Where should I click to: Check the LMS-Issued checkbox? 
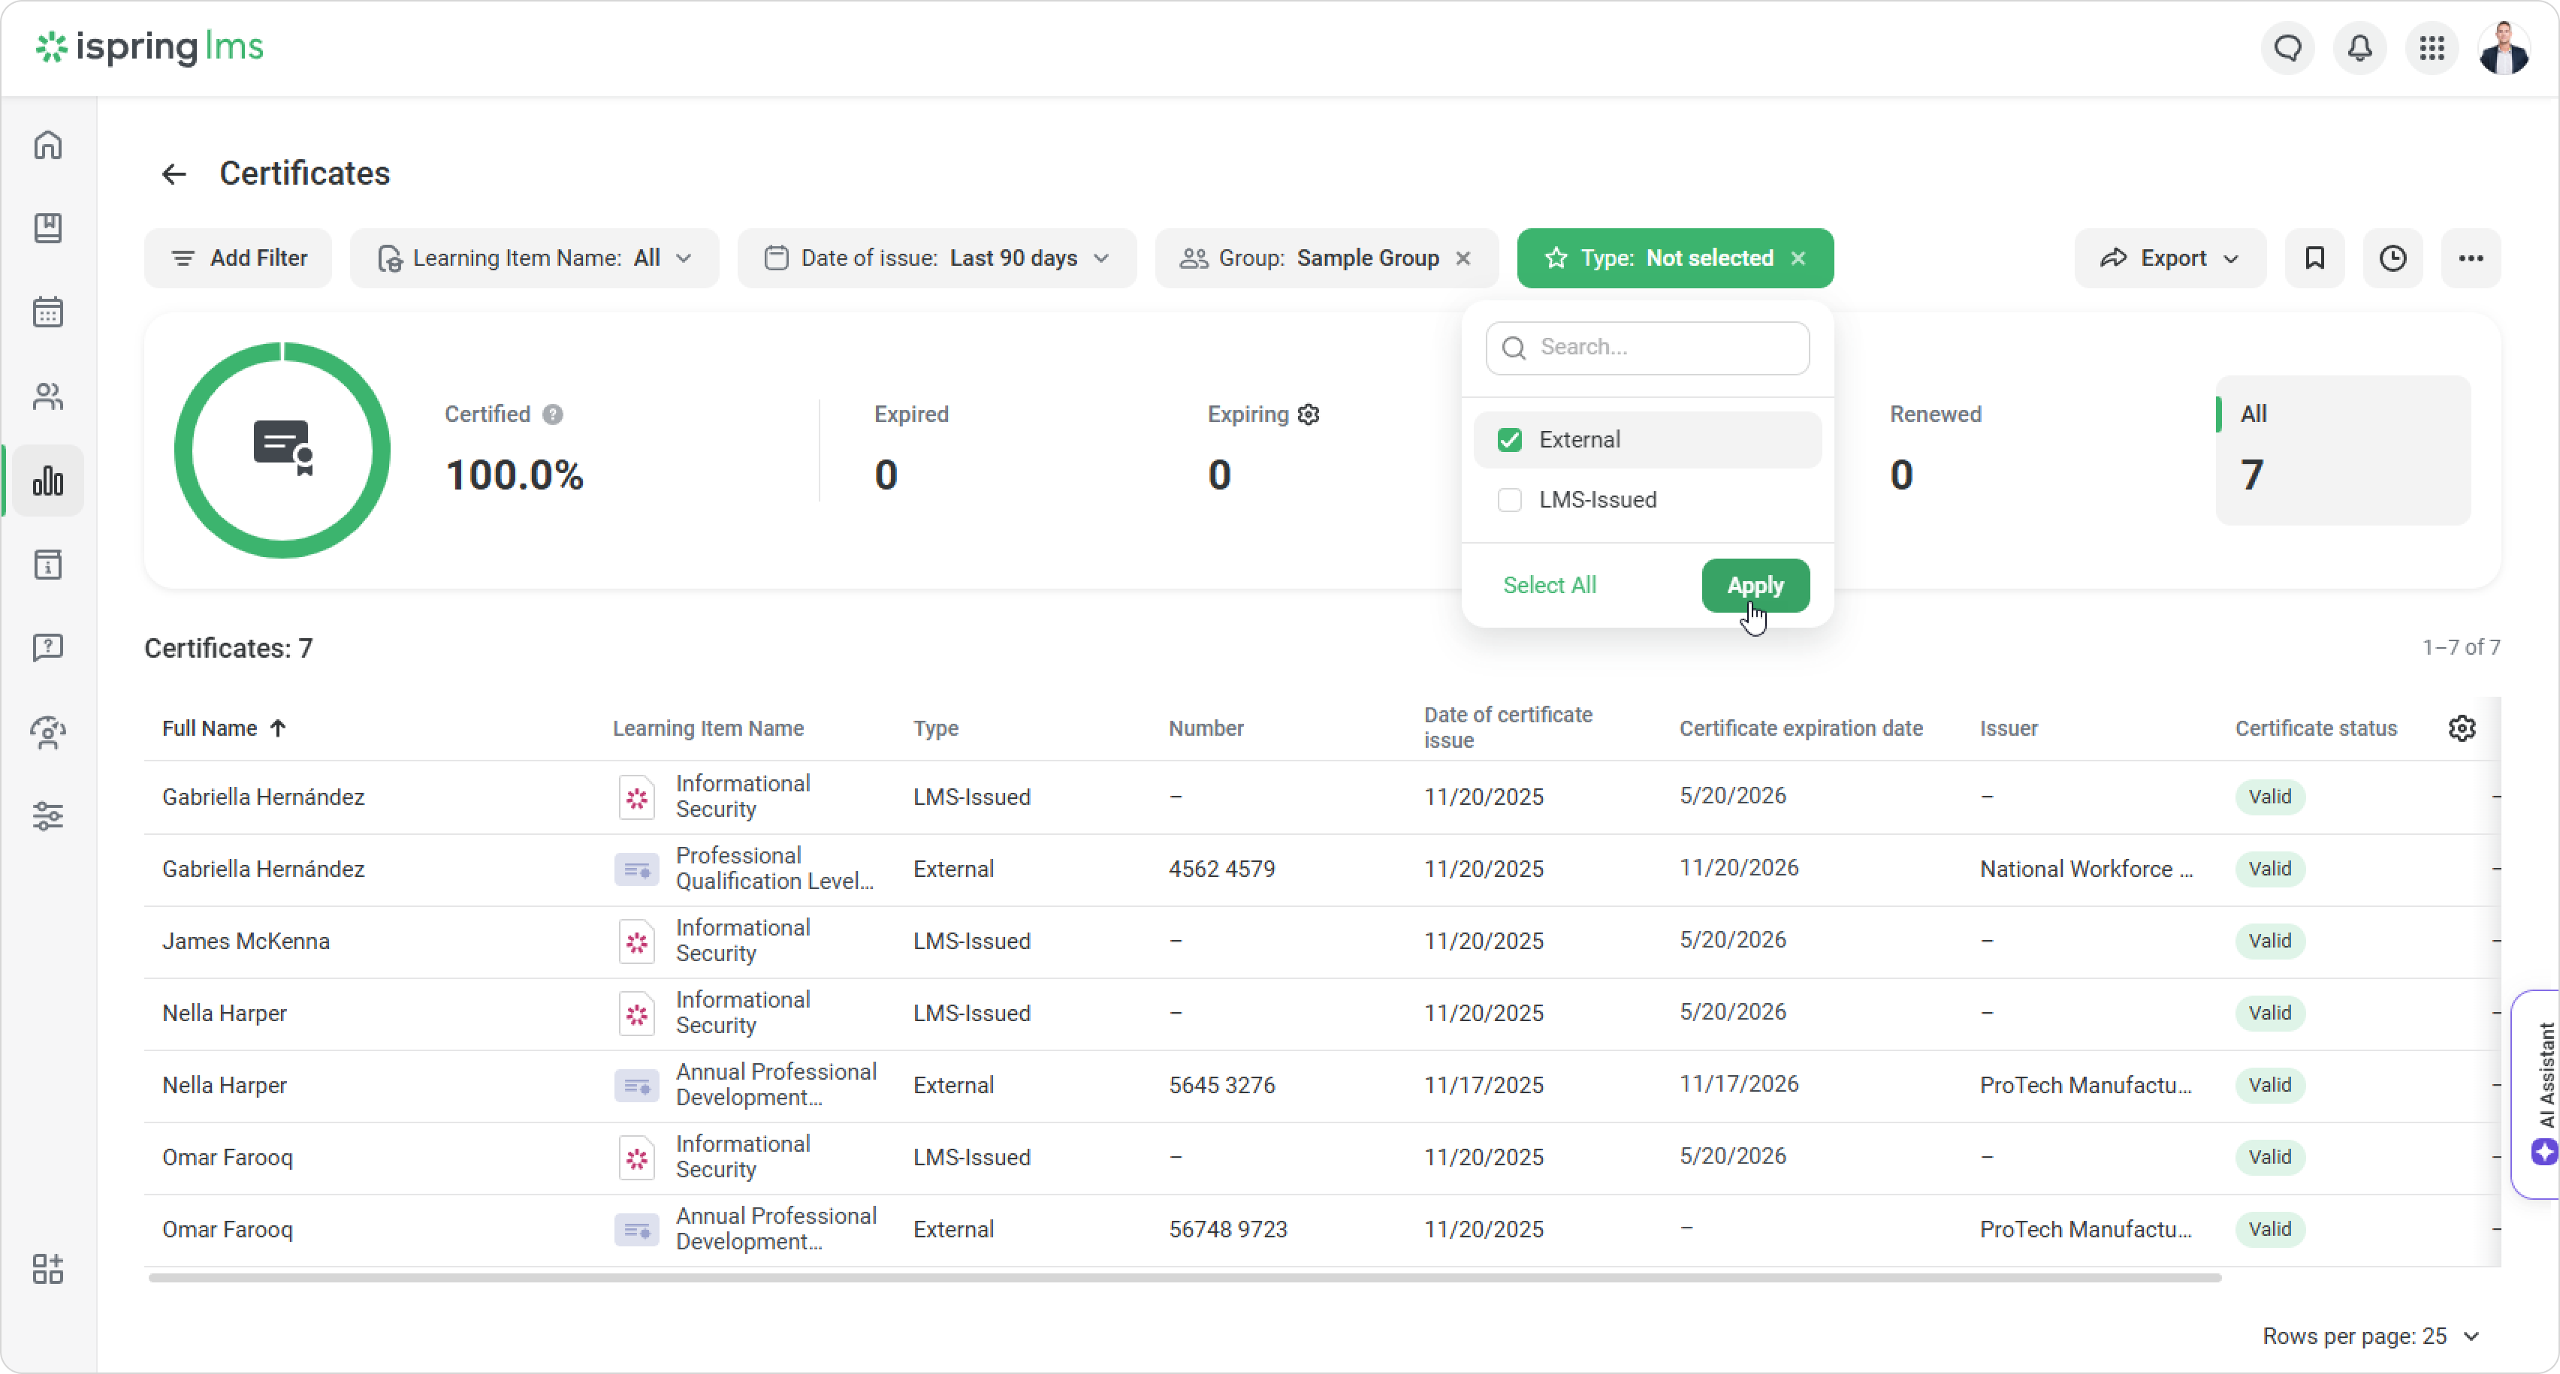click(x=1510, y=500)
